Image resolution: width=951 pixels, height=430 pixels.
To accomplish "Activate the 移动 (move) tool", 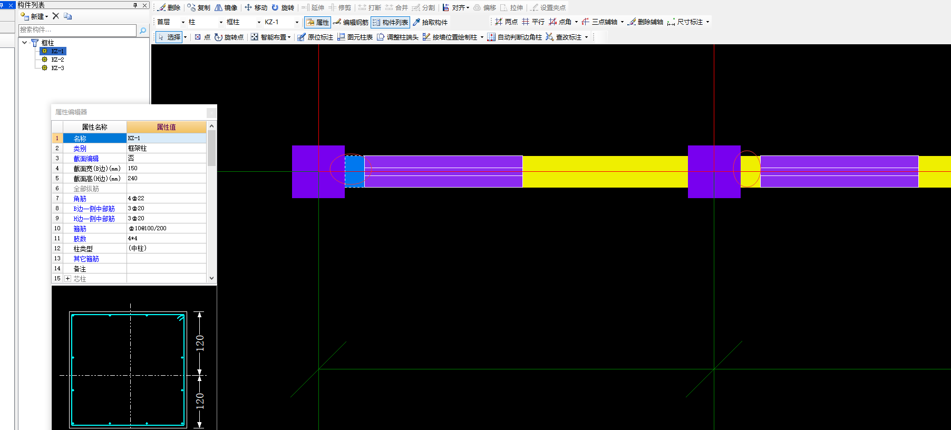I will pyautogui.click(x=256, y=7).
